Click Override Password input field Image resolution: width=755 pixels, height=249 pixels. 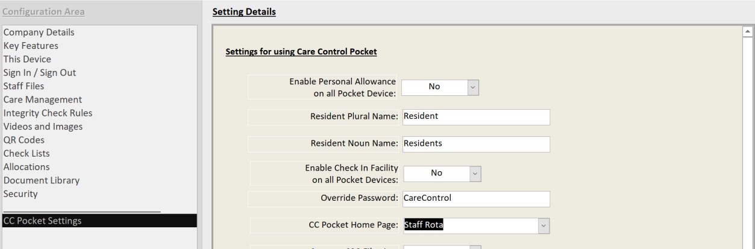click(476, 198)
